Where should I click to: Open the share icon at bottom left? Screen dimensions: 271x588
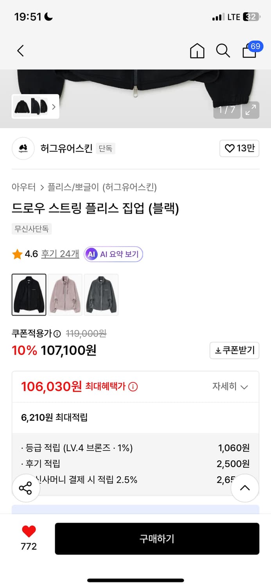tap(26, 488)
